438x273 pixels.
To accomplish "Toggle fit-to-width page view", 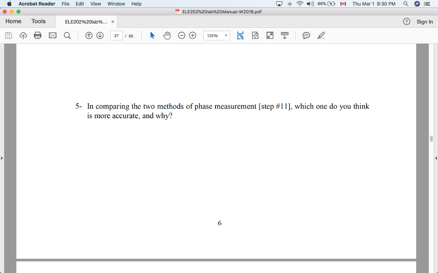I will pos(240,35).
